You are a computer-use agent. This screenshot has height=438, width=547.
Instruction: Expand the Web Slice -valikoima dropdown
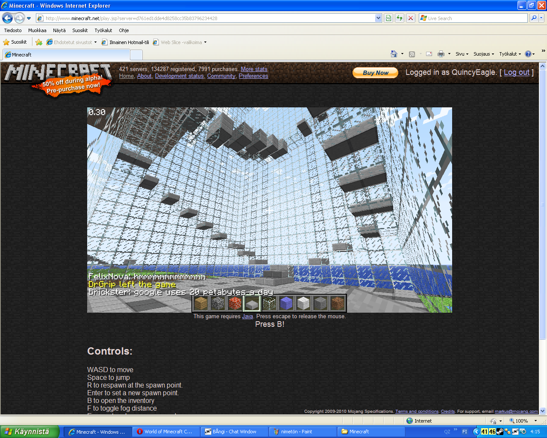click(x=205, y=42)
